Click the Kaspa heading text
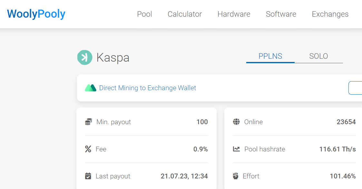 (113, 57)
